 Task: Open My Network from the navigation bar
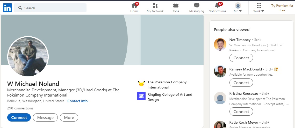pyautogui.click(x=155, y=8)
